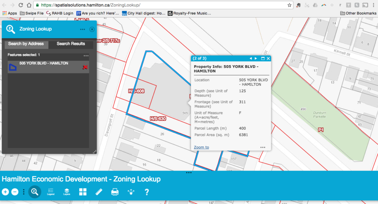378x204 pixels.
Task: Open the Swipe File bookmark folder
Action: pos(32,13)
